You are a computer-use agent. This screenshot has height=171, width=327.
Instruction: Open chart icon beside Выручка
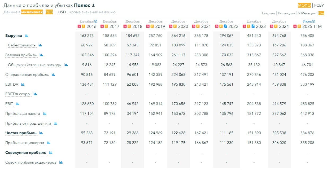[x=27, y=36]
